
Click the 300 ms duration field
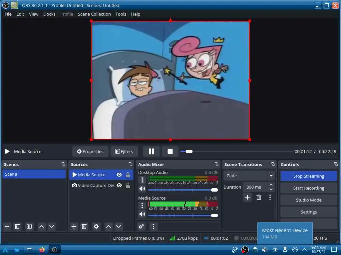[x=255, y=187]
